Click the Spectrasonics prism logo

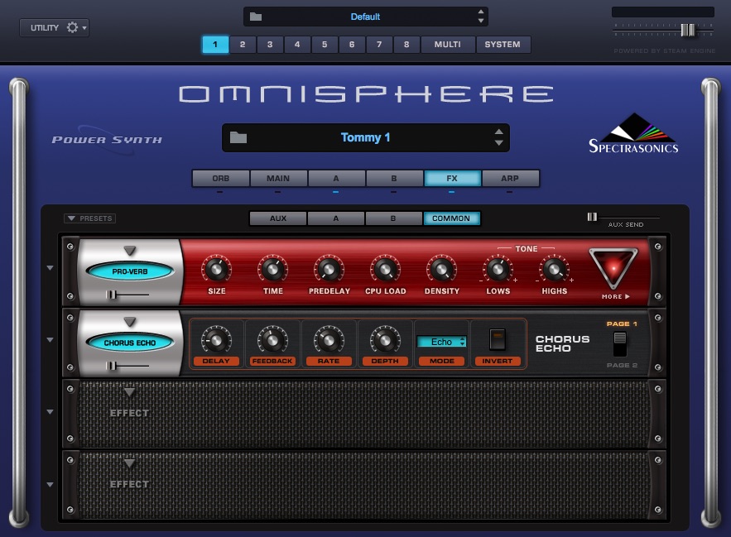point(633,133)
